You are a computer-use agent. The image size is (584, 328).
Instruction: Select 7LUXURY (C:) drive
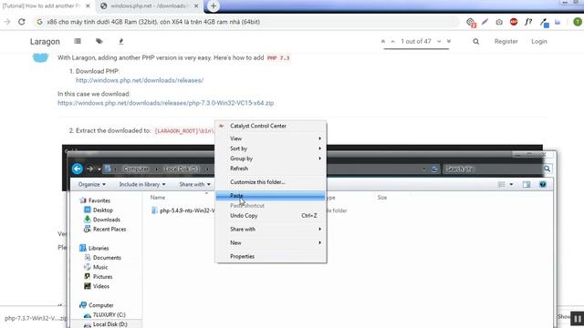[109, 315]
